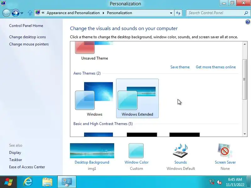Click the Aero Themes (2) group header

87,73
